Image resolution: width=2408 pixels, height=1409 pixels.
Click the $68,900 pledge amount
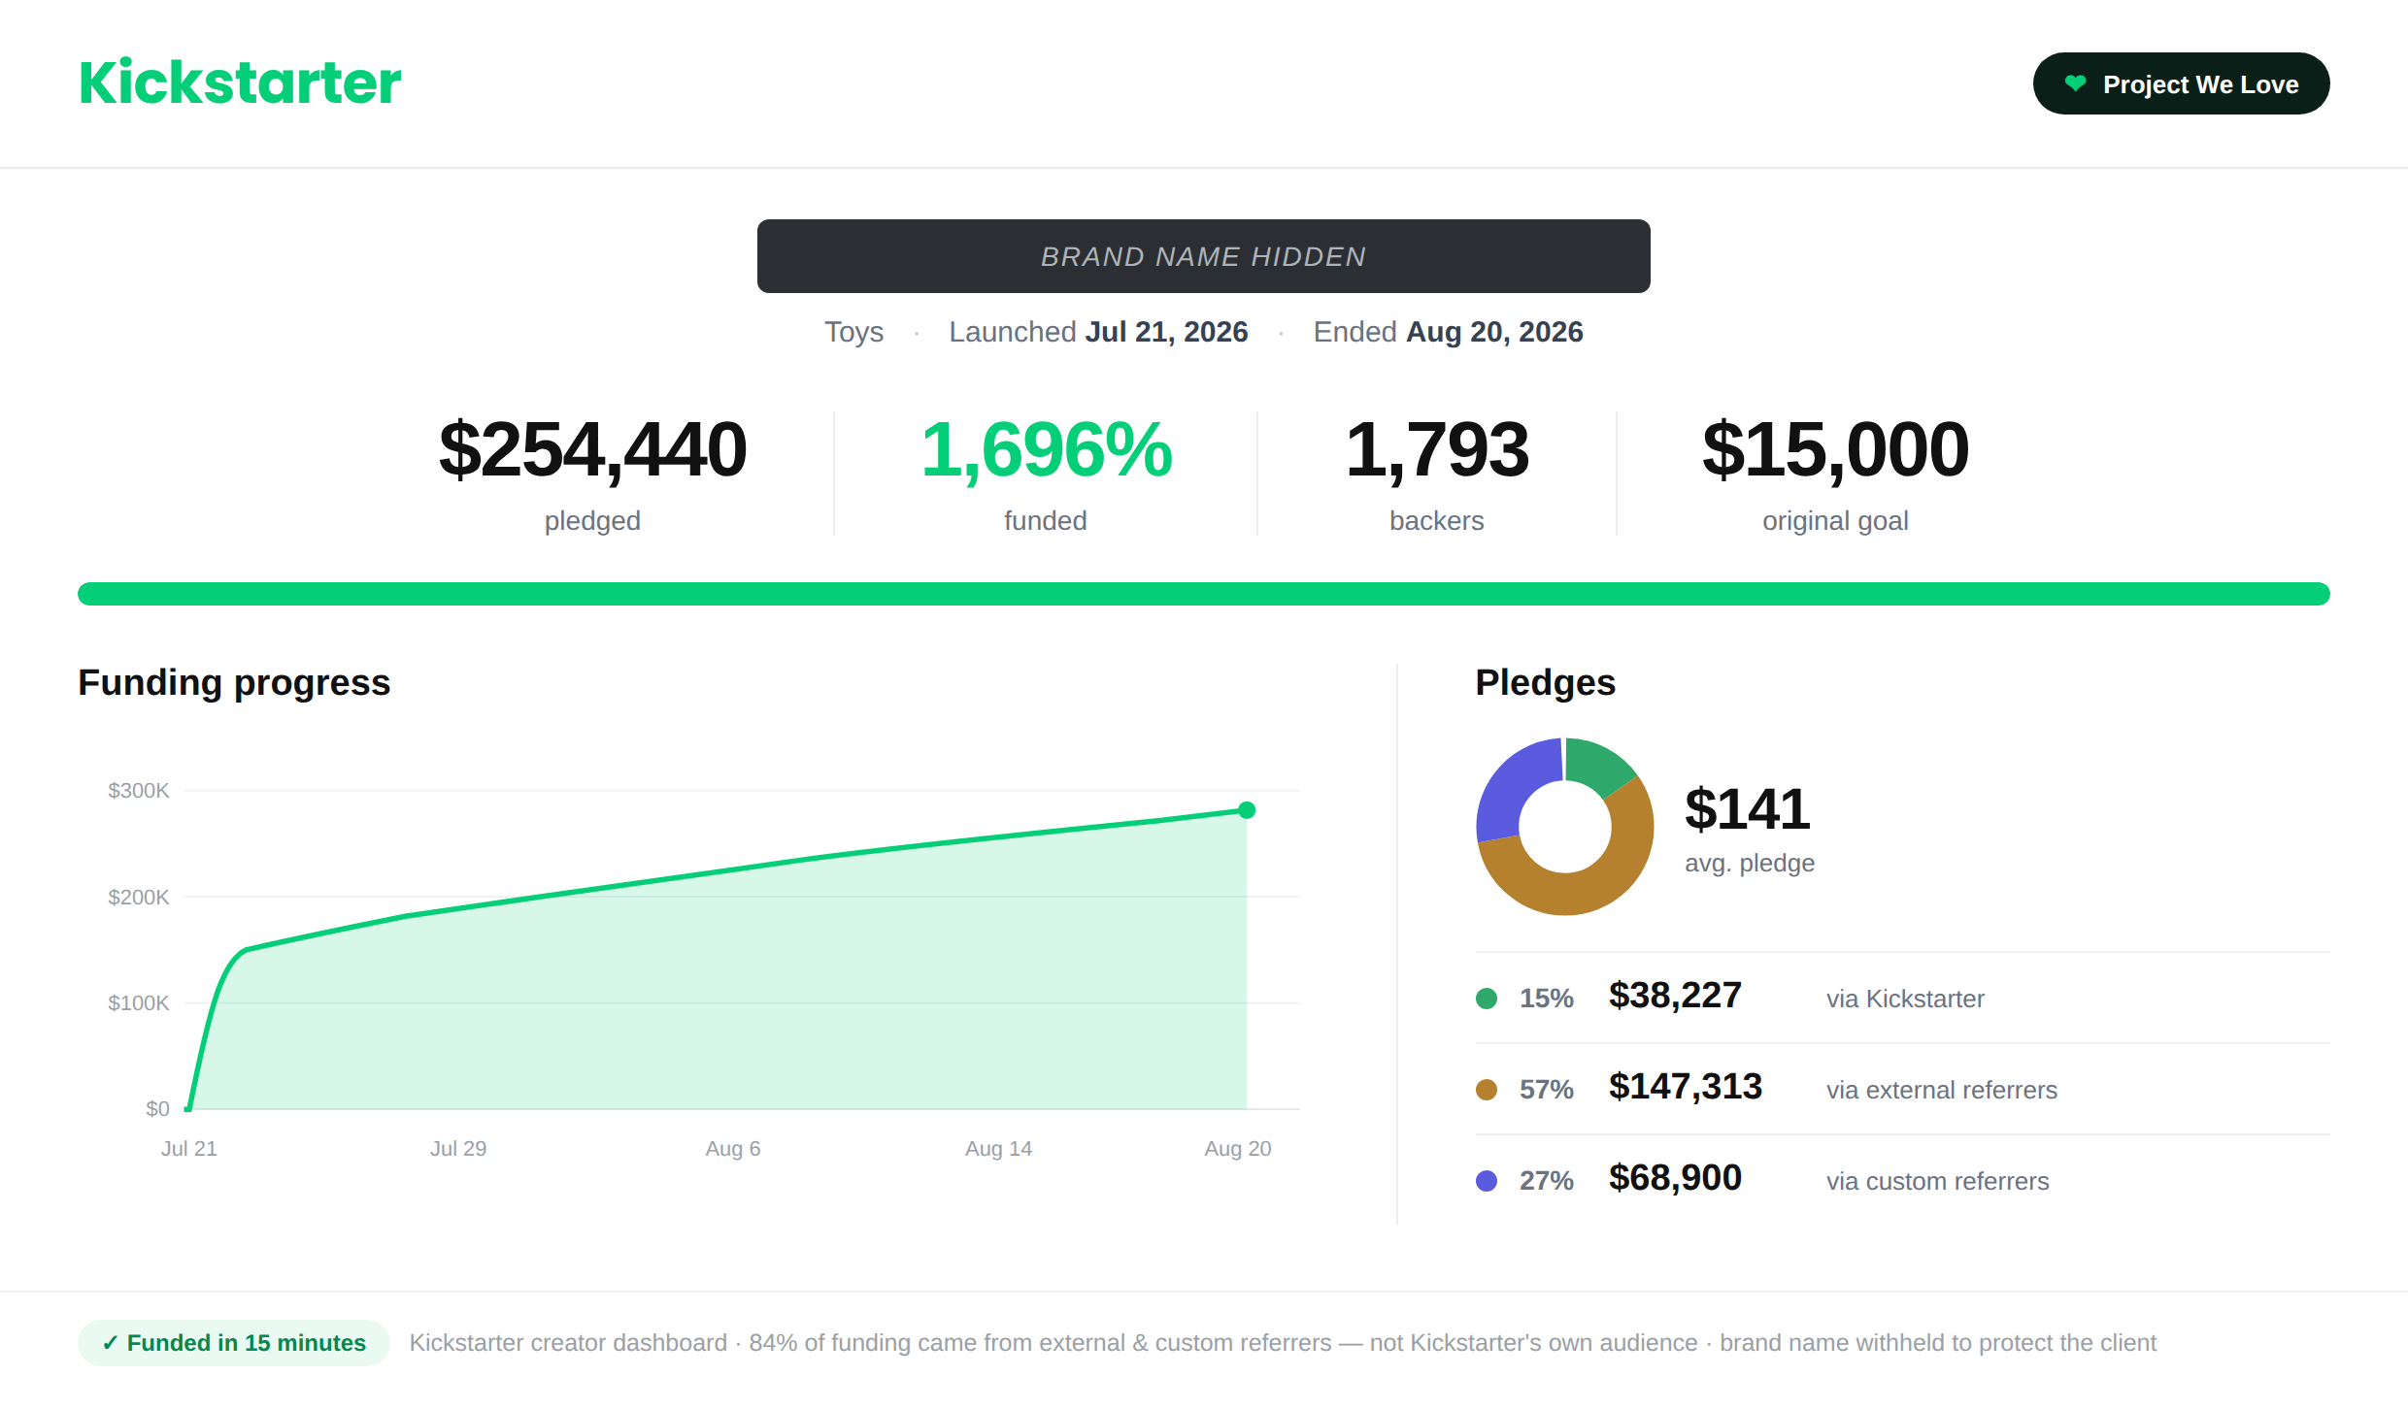[x=1675, y=1178]
